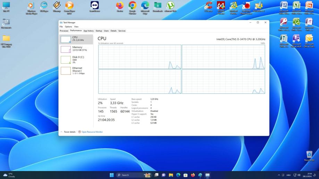Viewport: 319px width, 179px height.
Task: Open the File menu in Task Manager
Action: pos(61,27)
